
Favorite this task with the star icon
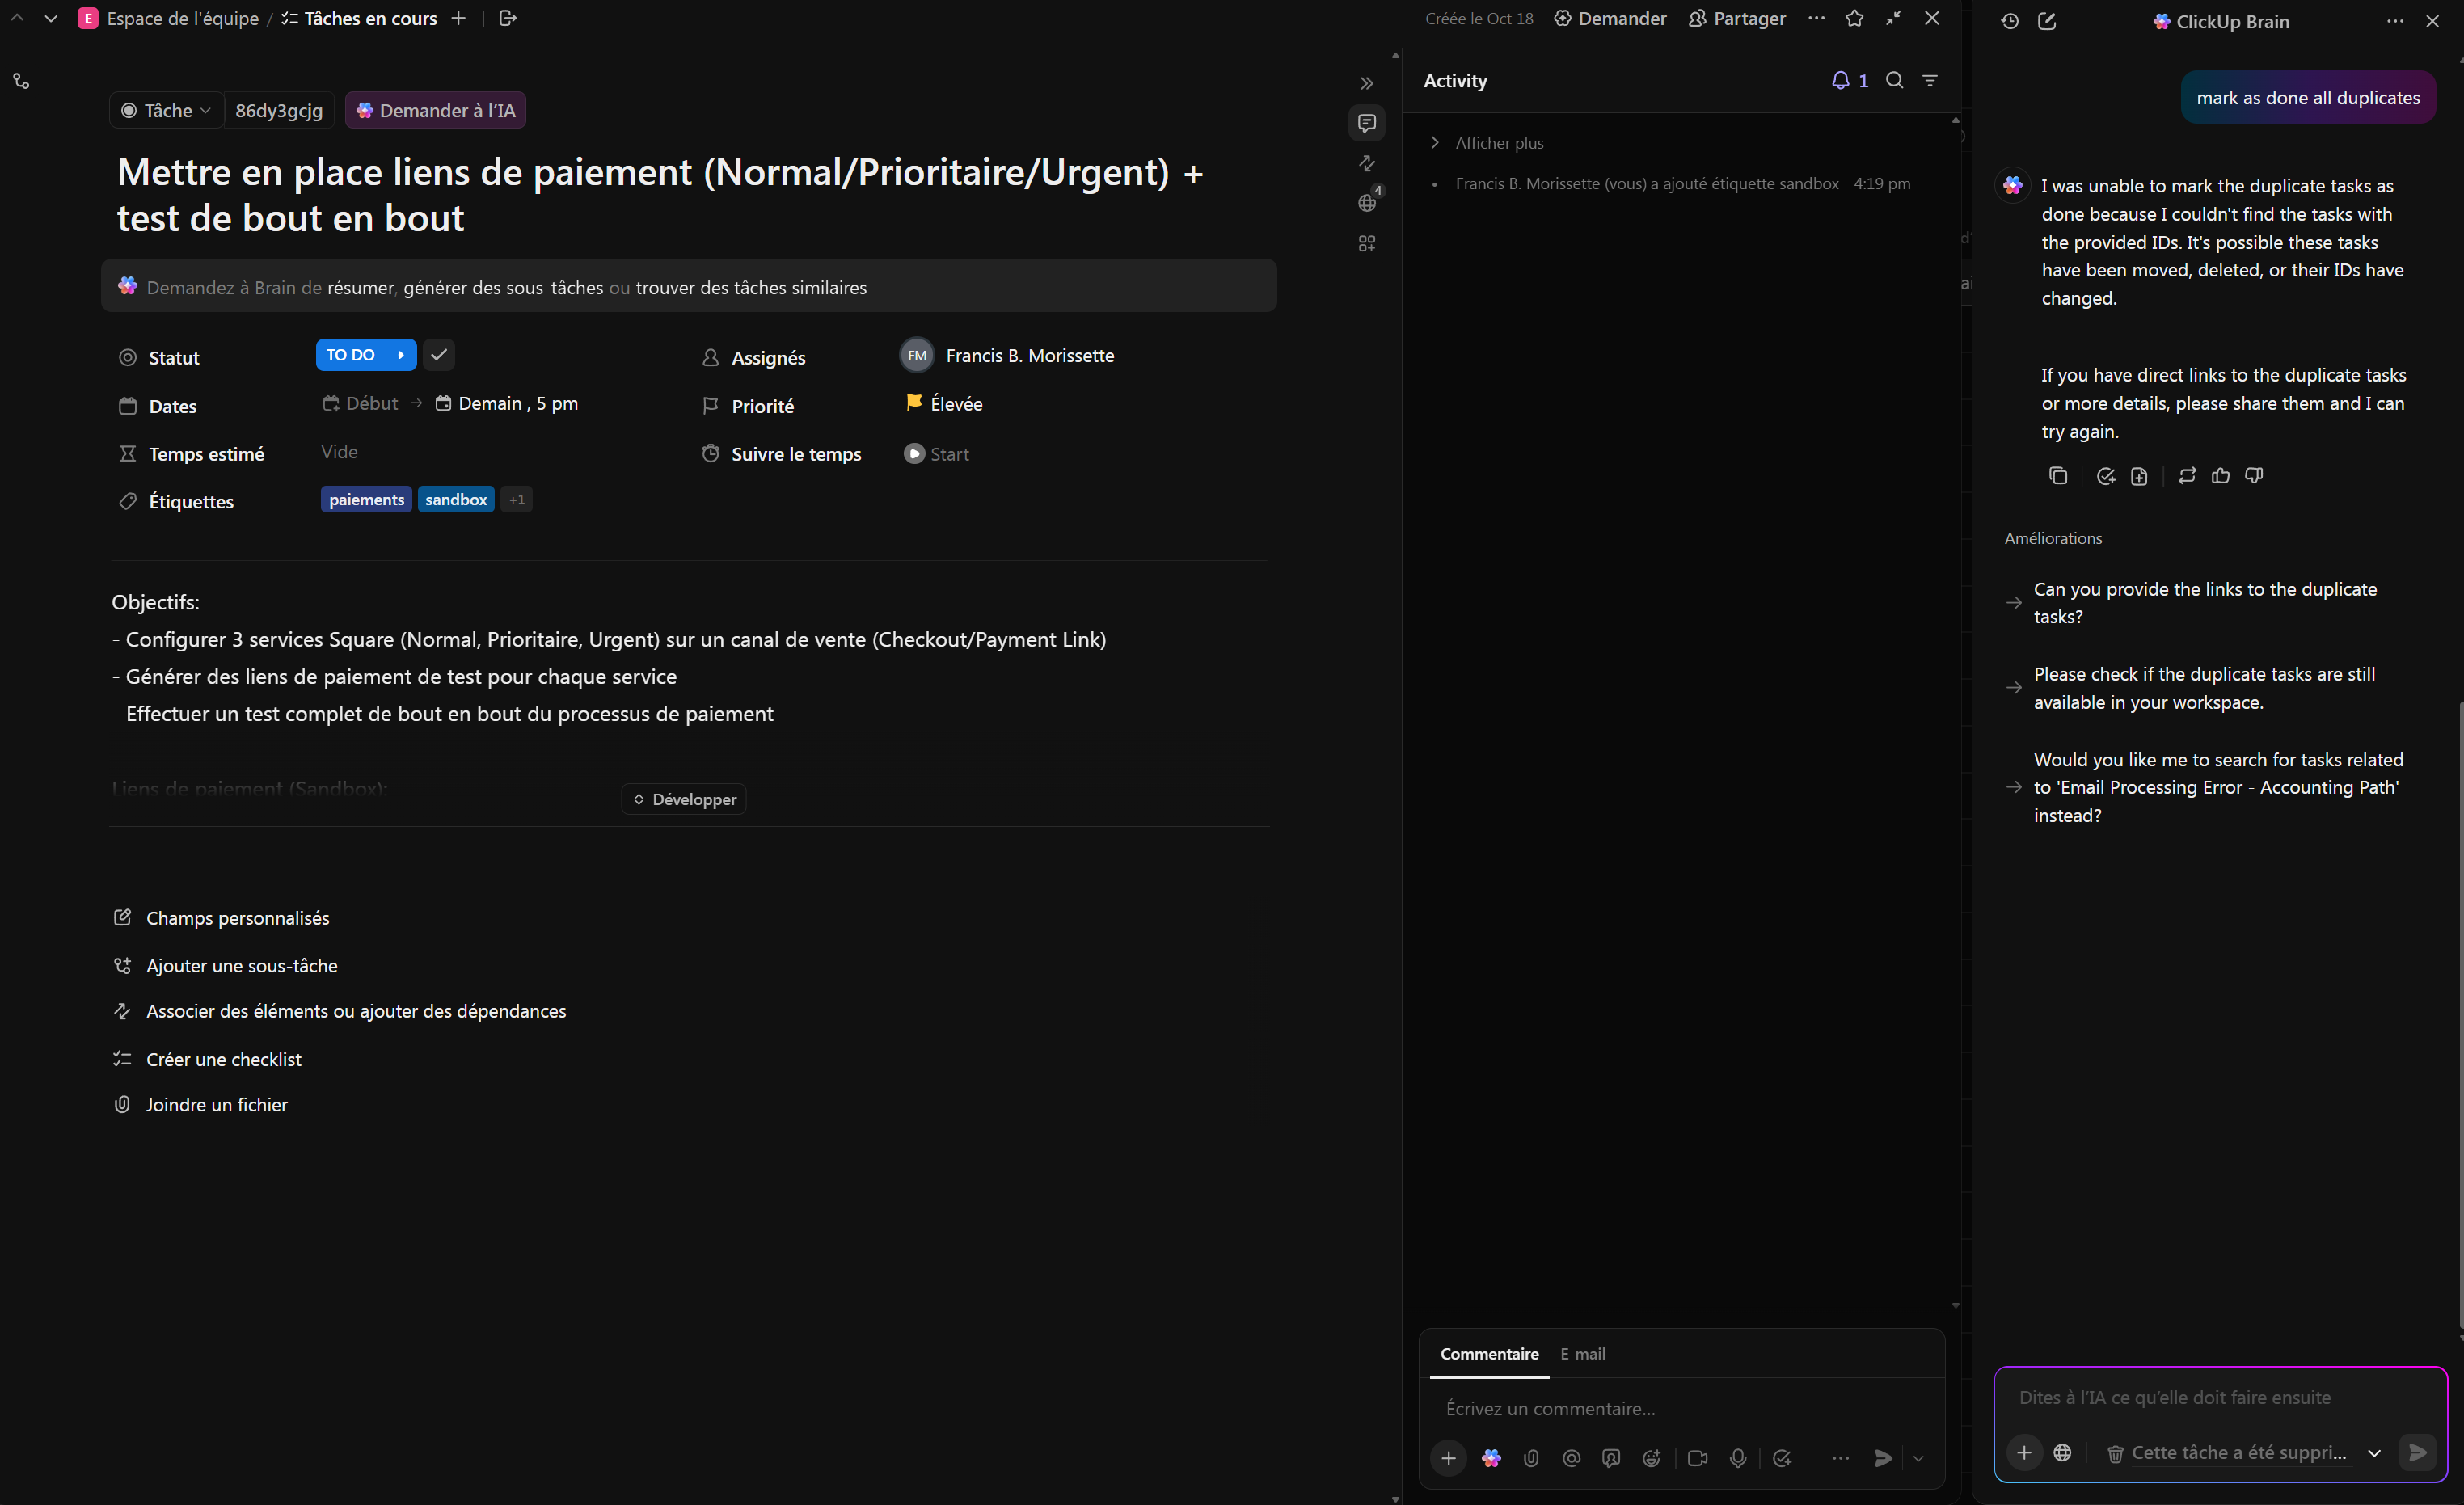[x=1854, y=19]
